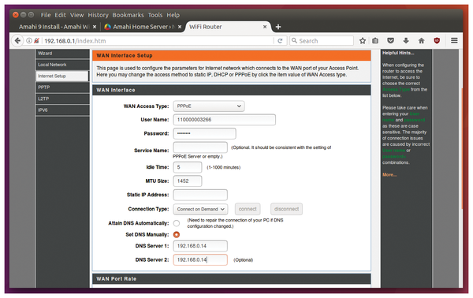Image resolution: width=473 pixels, height=298 pixels.
Task: Bookmark this page with the star icon
Action: click(363, 41)
